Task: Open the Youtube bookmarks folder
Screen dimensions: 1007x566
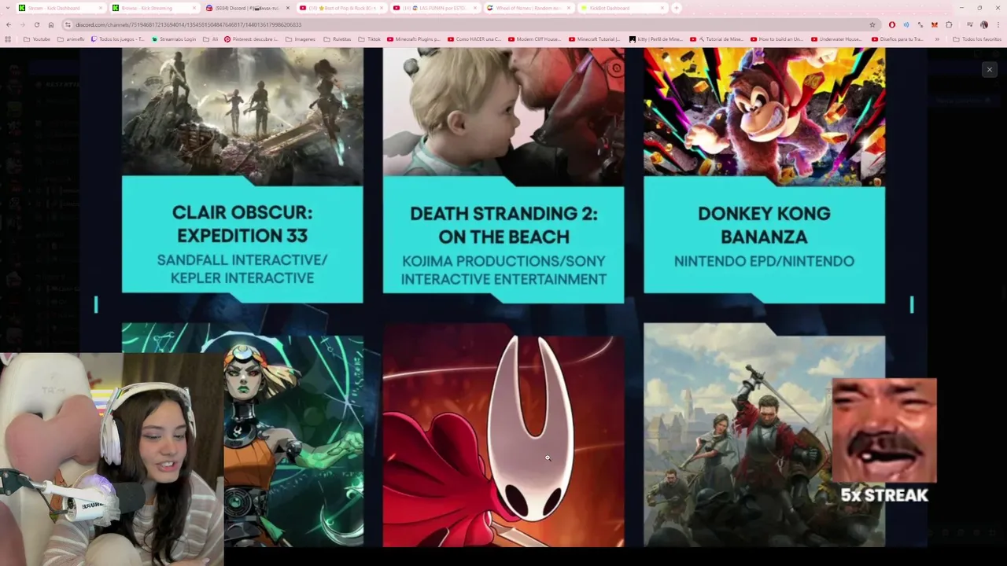Action: click(37, 39)
